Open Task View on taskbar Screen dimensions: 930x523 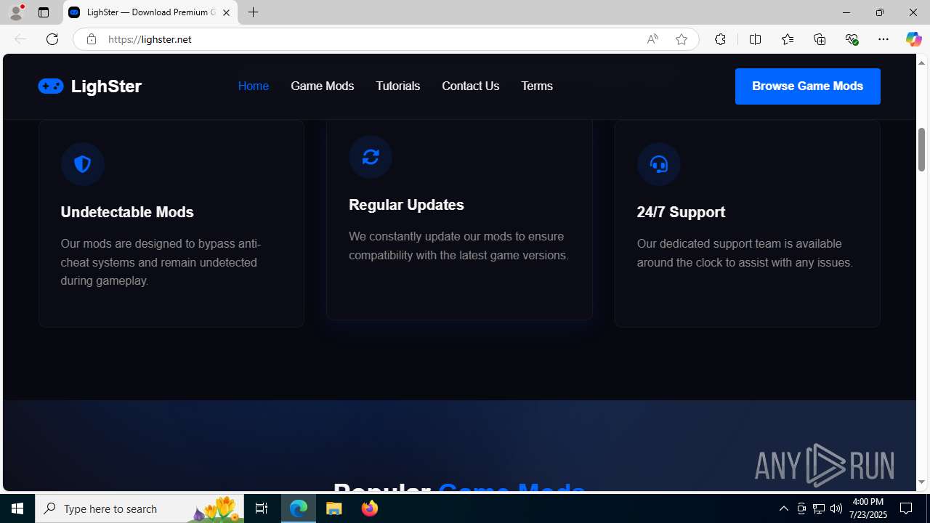click(x=262, y=508)
